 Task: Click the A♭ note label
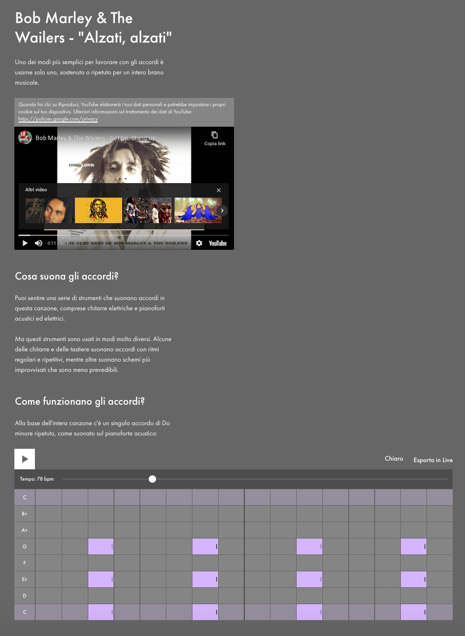pyautogui.click(x=25, y=530)
